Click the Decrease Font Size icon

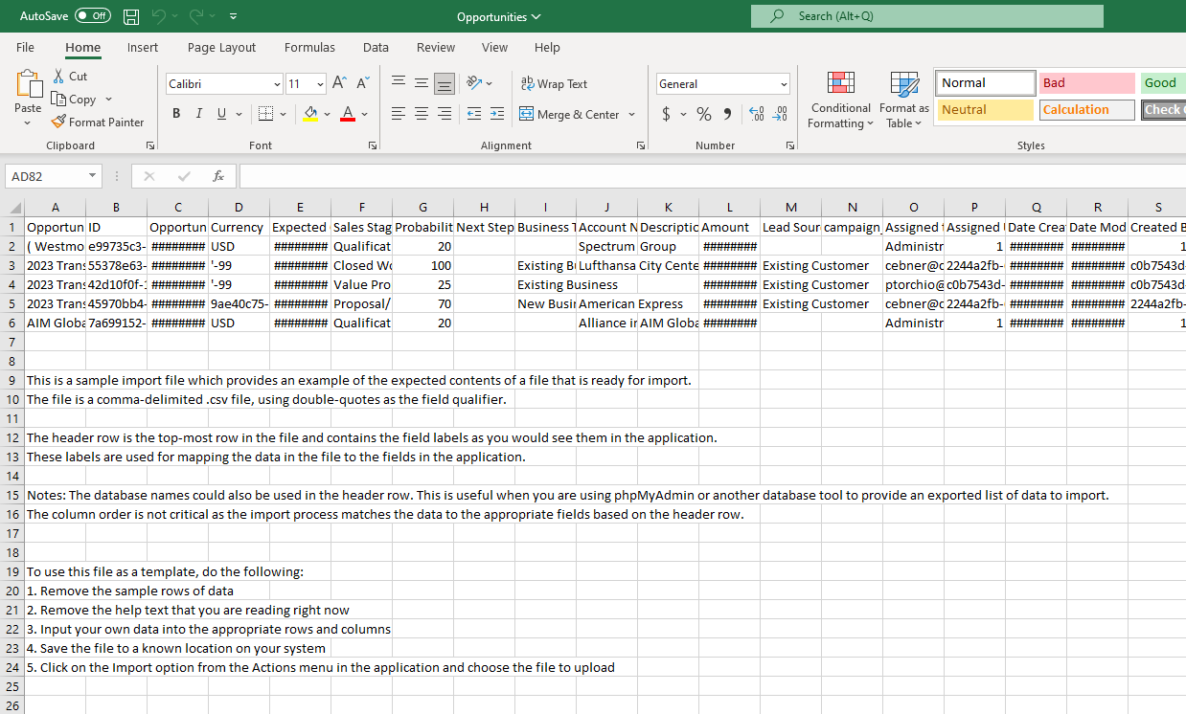363,83
